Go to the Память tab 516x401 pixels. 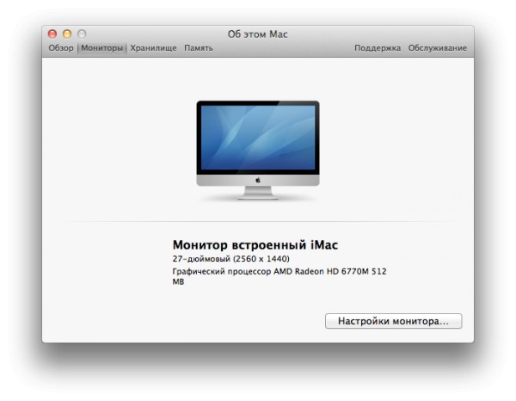199,48
